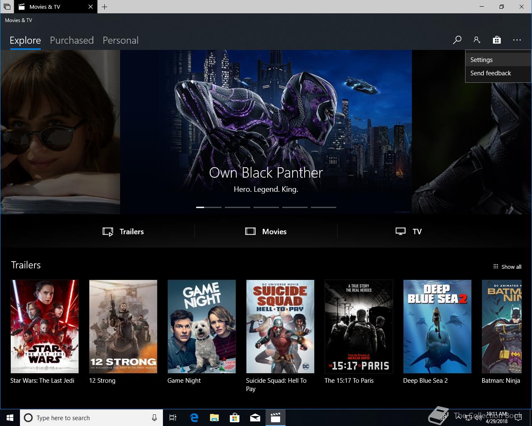This screenshot has height=426, width=532.
Task: Click Movies & TV taskbar icon
Action: pos(276,418)
